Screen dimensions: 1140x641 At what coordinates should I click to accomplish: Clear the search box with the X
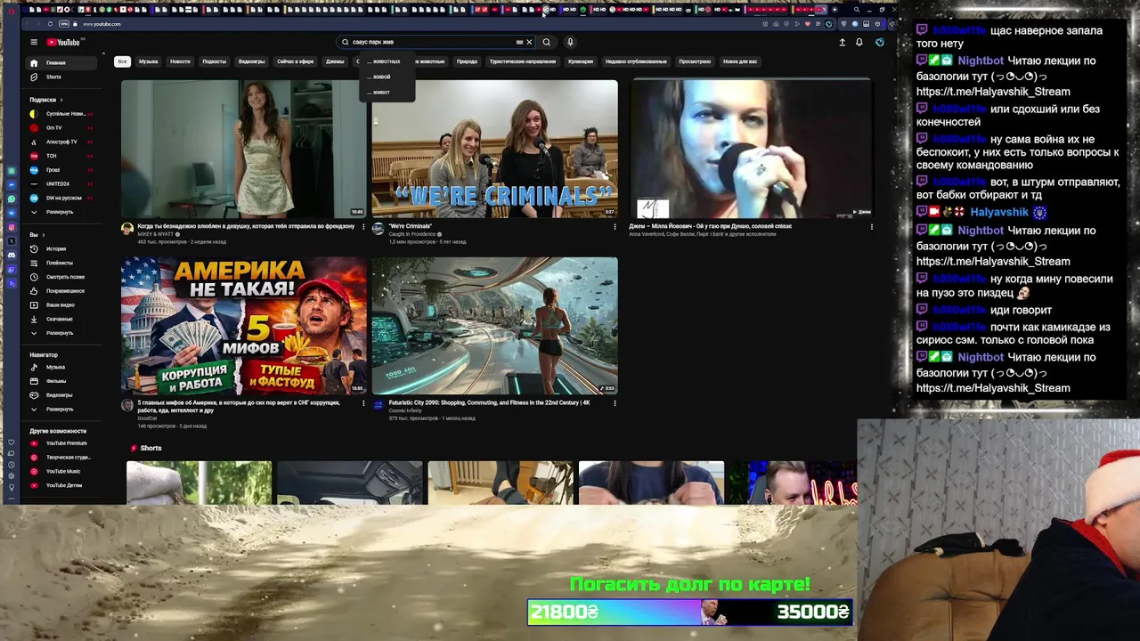pos(529,42)
